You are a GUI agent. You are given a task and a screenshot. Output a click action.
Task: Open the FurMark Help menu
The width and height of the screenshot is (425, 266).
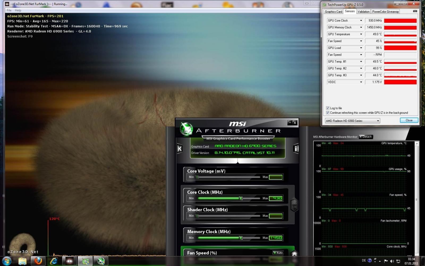(18, 10)
